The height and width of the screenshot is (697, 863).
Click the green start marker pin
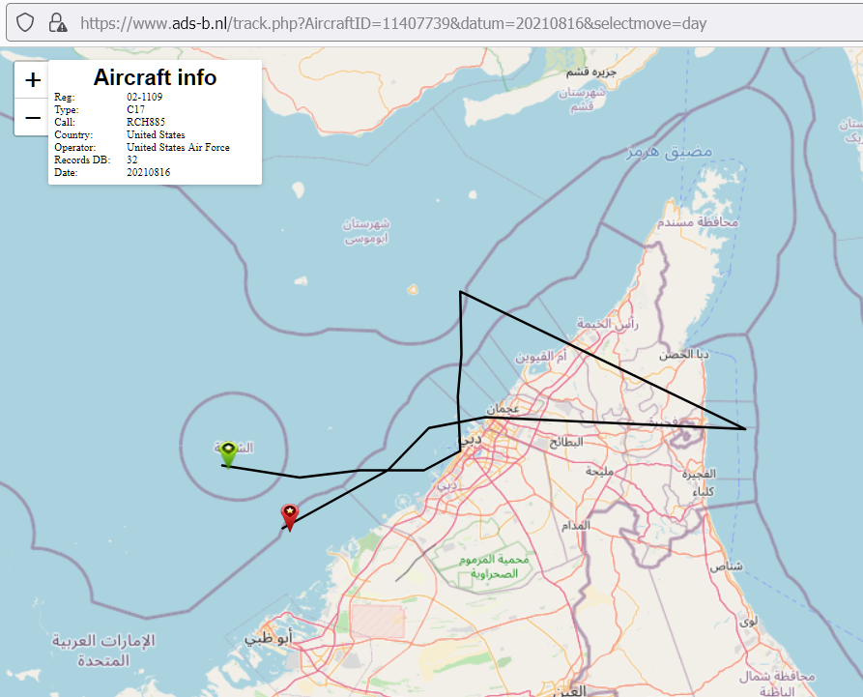[x=228, y=453]
